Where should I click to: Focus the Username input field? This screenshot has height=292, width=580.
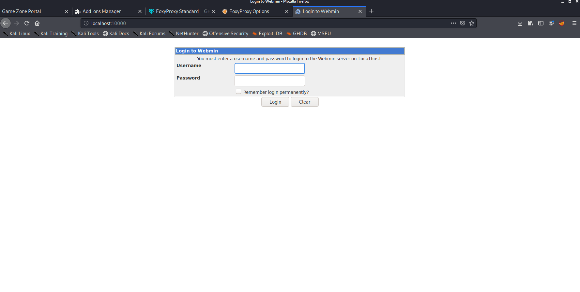coord(270,68)
